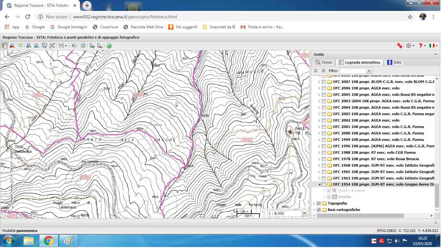Expand the Topografia group
The width and height of the screenshot is (441, 248).
click(x=314, y=203)
